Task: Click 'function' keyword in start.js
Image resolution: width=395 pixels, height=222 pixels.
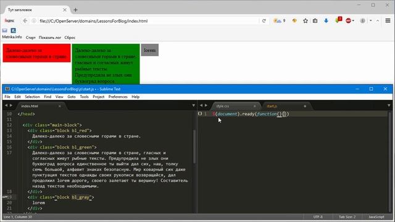Action: tap(267, 114)
